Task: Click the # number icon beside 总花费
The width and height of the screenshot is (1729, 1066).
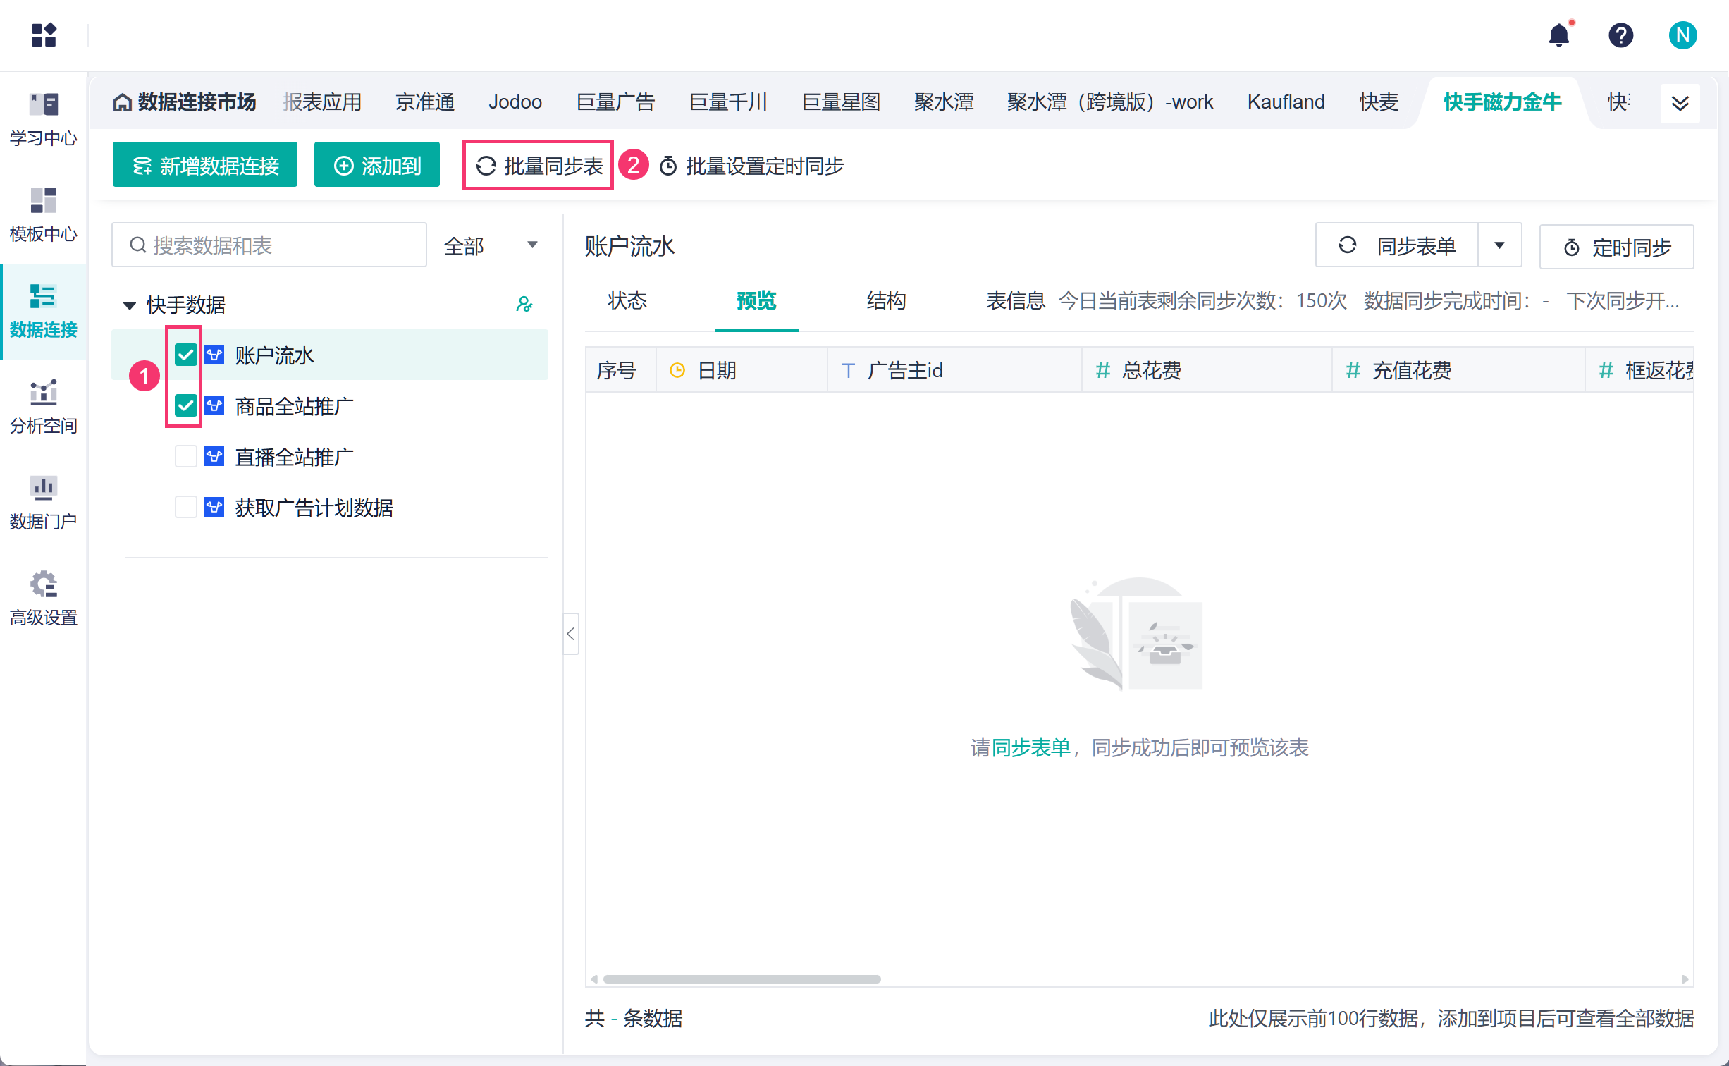Action: (1103, 370)
